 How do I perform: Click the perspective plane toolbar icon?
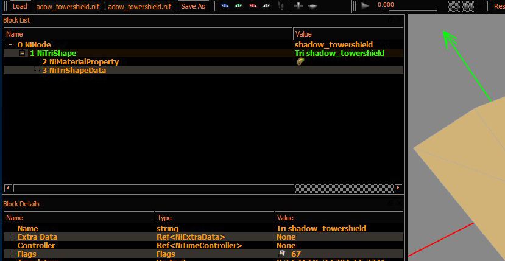click(313, 6)
